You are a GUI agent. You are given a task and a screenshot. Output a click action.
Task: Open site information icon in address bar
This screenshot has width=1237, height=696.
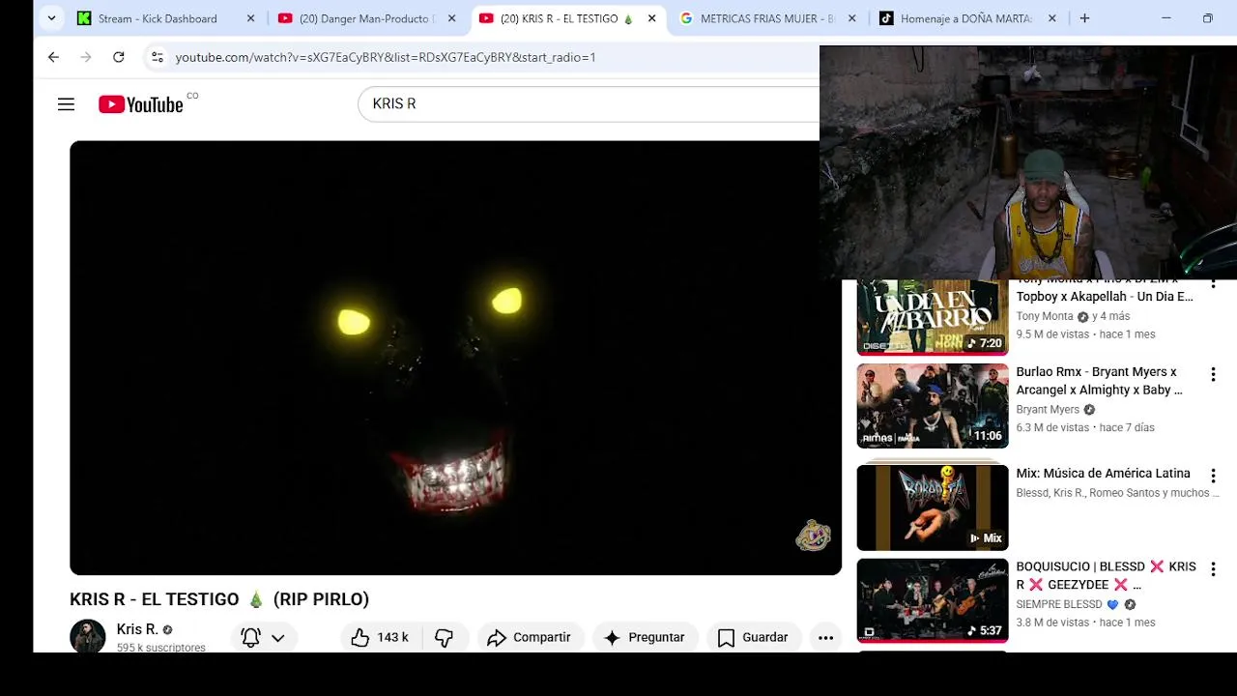[158, 57]
